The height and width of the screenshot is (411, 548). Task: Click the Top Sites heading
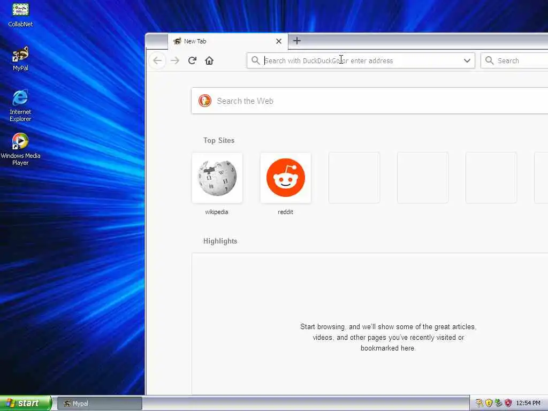click(x=219, y=140)
